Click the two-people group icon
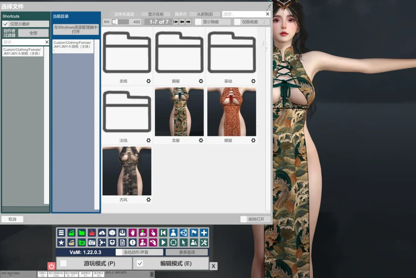The height and width of the screenshot is (278, 416). 194,242
